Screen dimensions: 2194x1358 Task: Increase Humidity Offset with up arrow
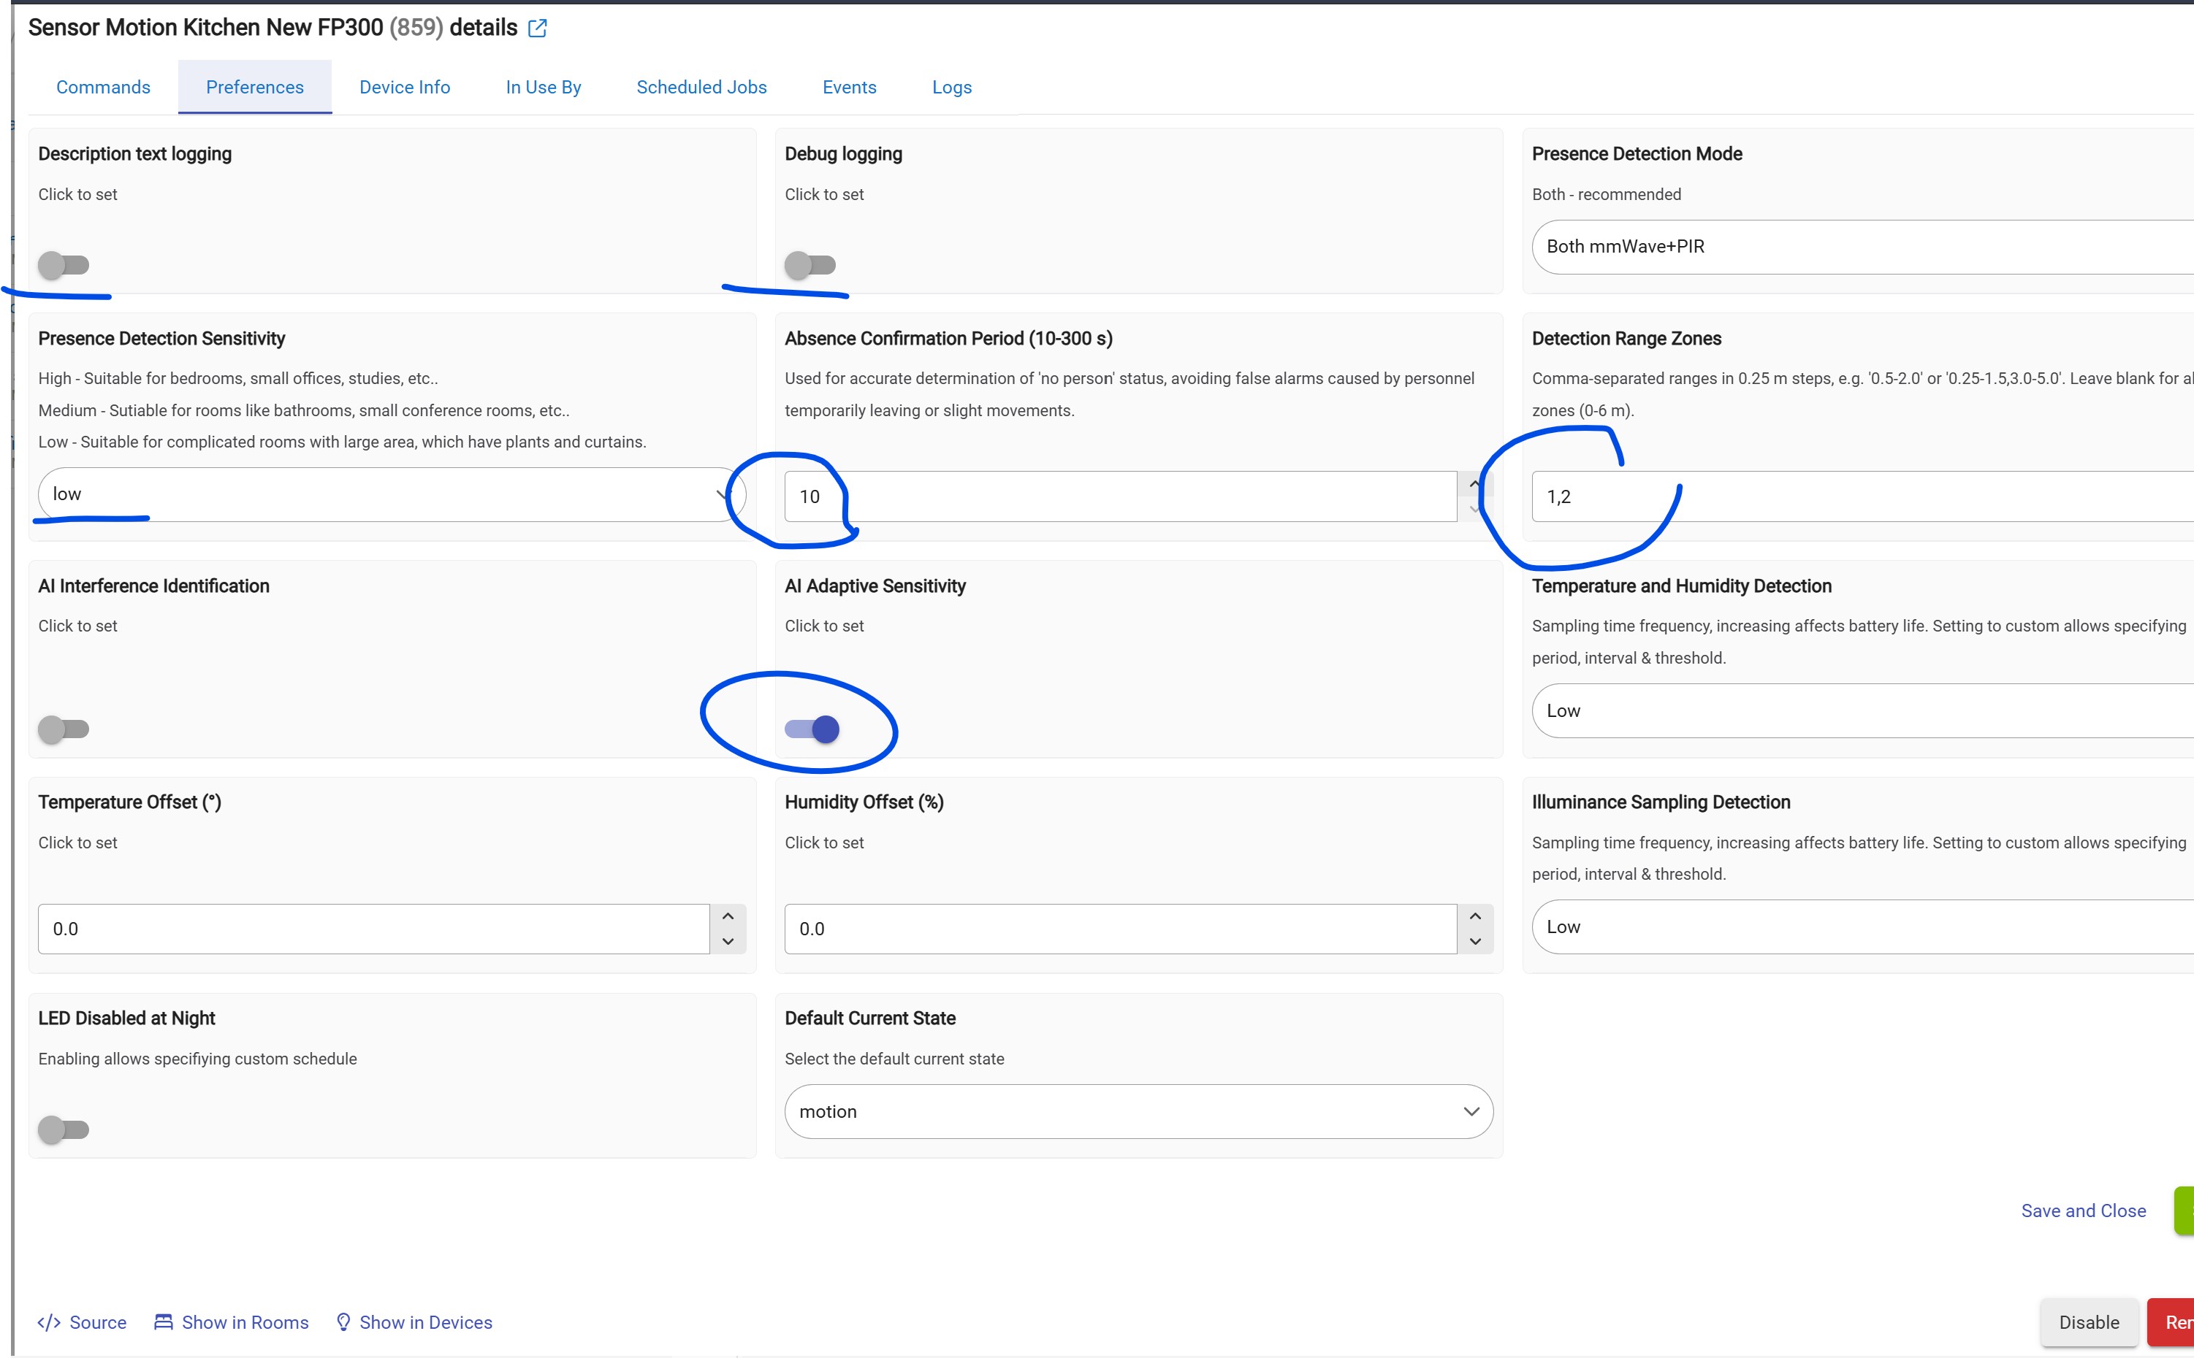(x=1475, y=916)
